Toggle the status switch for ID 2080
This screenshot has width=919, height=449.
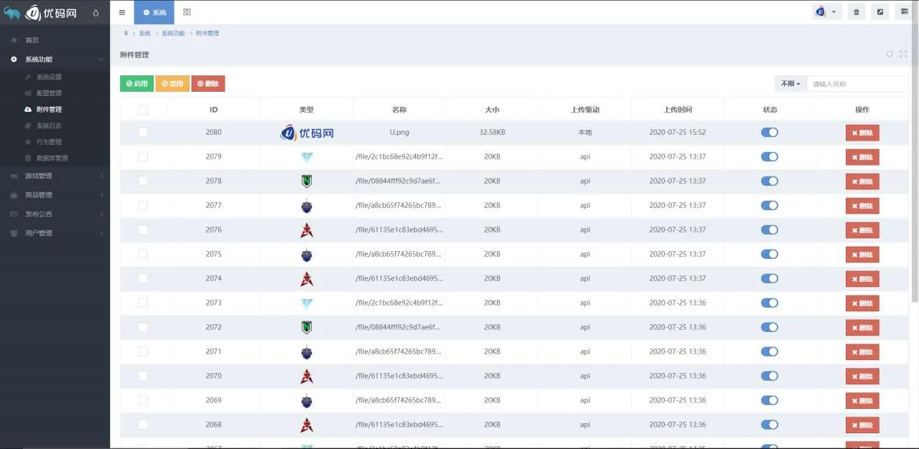[769, 133]
